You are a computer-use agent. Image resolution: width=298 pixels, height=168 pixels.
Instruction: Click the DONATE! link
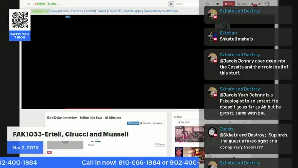(115, 11)
